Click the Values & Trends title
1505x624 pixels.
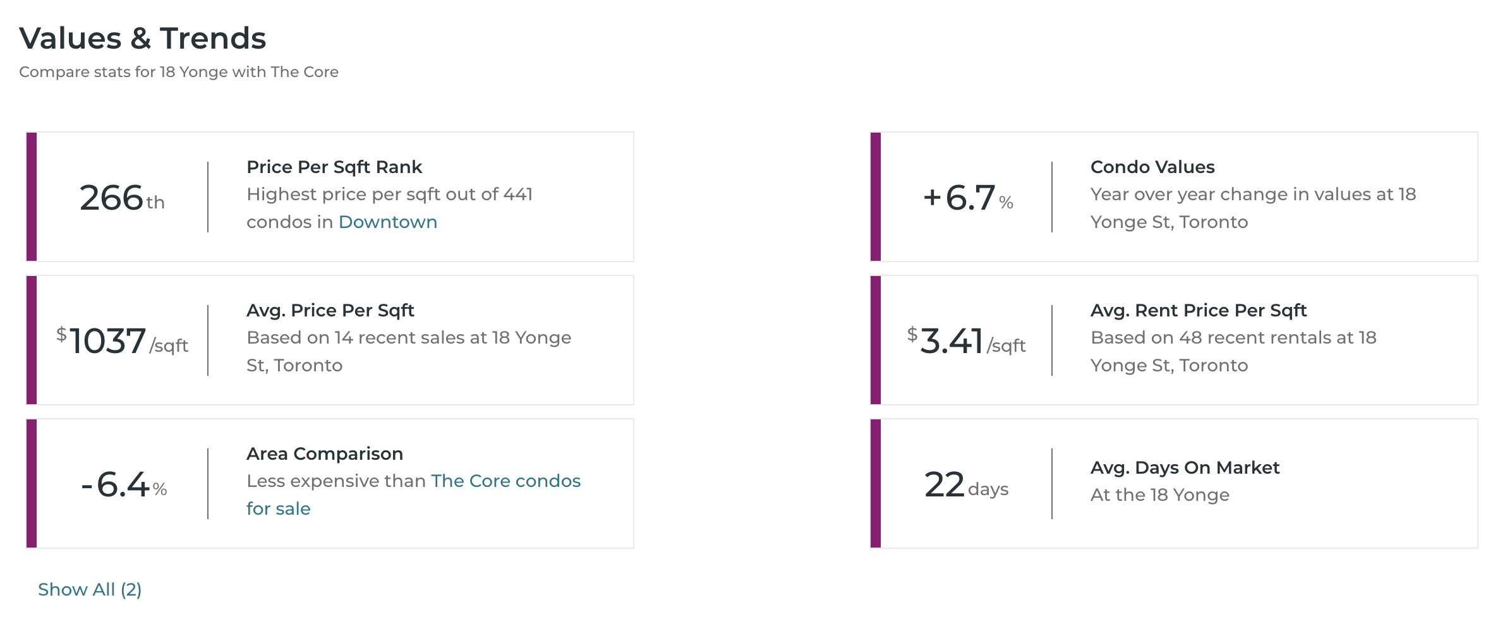pos(143,39)
